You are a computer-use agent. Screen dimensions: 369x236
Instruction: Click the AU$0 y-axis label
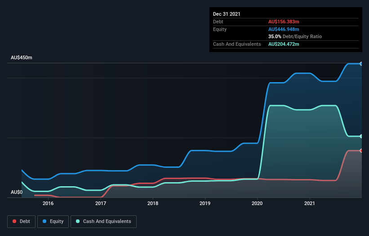pos(17,192)
